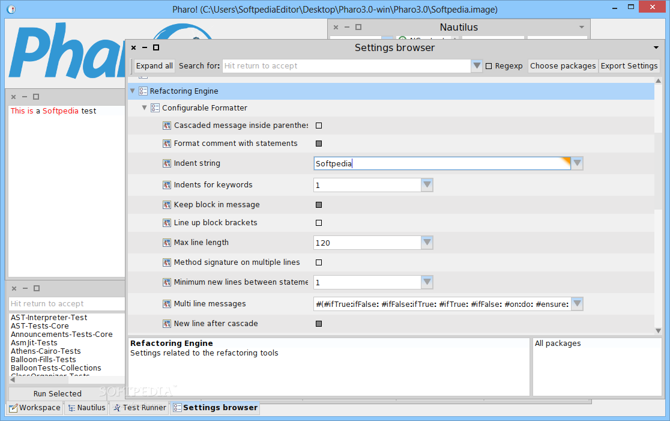Open Indents for keywords dropdown arrow
The height and width of the screenshot is (421, 670).
point(427,185)
